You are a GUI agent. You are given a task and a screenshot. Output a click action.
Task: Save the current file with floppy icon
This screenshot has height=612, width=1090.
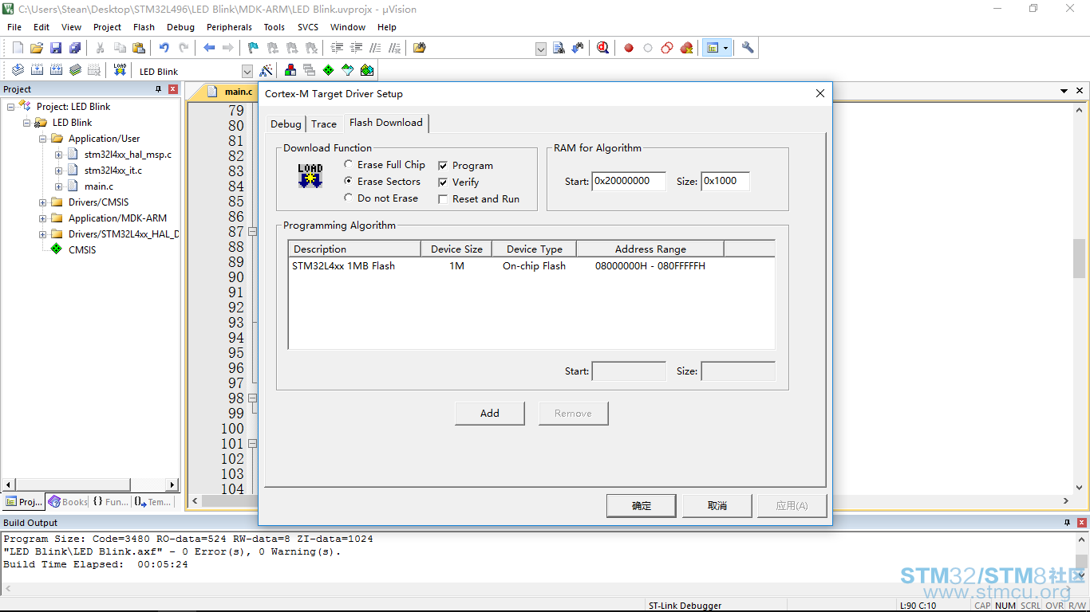(x=56, y=48)
